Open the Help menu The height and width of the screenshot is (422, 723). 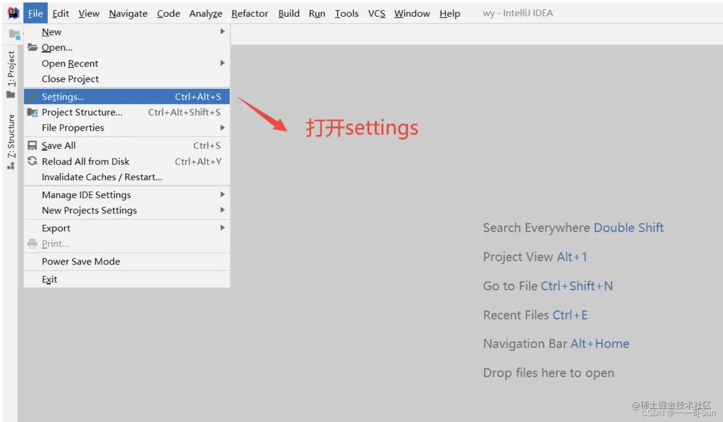pos(450,13)
